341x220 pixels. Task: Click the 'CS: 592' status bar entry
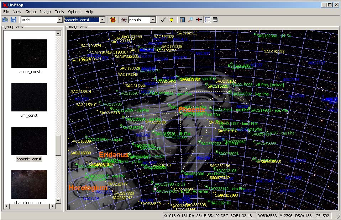point(322,216)
